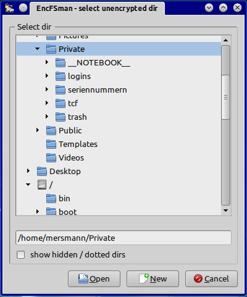
Task: Collapse the root / drive node
Action: 28,185
